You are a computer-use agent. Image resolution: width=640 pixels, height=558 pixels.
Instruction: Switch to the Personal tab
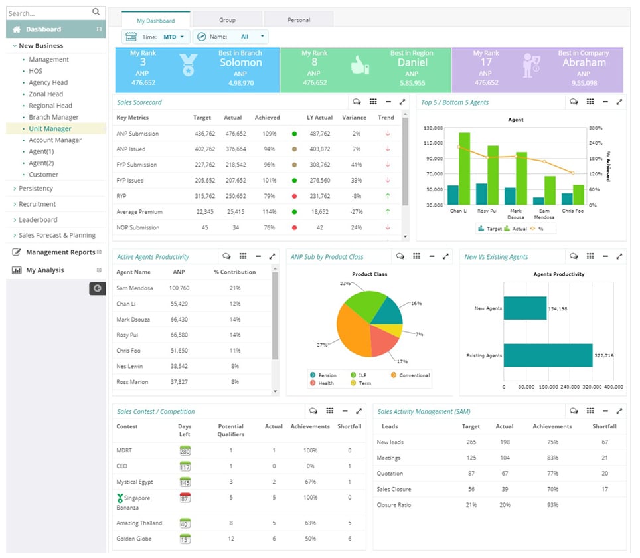(299, 20)
